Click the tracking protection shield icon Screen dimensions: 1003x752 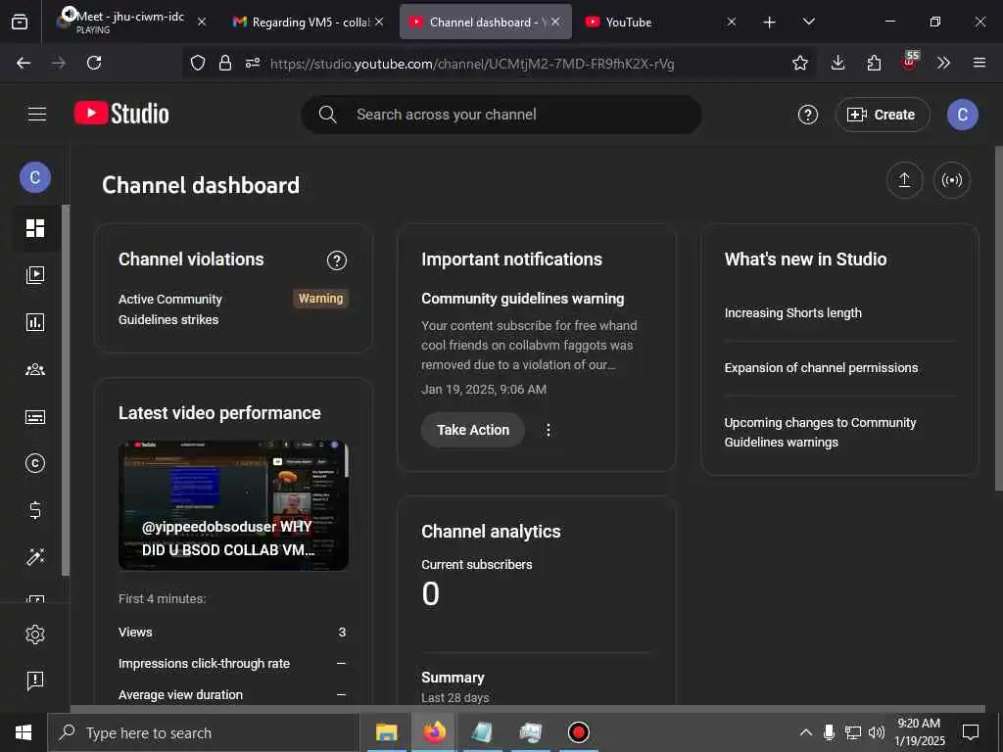tap(198, 63)
